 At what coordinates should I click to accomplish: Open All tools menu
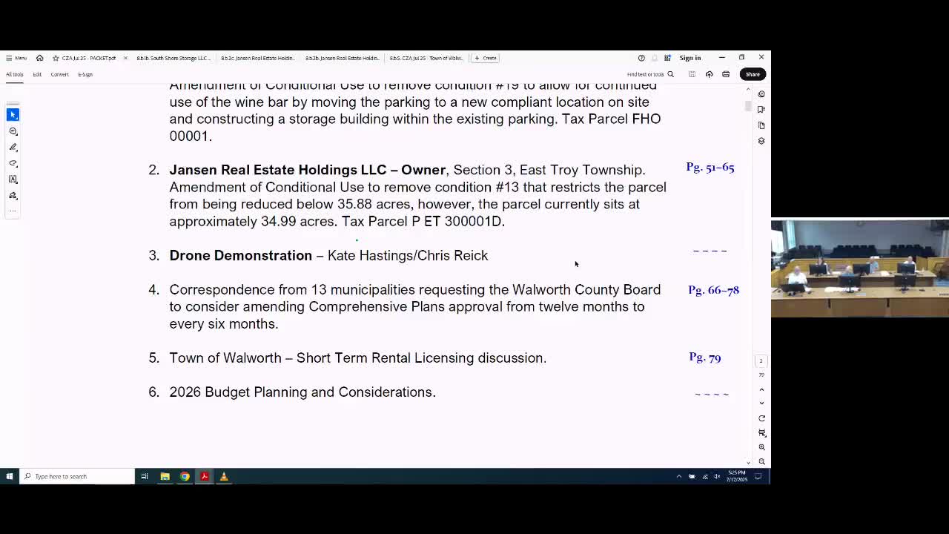tap(15, 74)
